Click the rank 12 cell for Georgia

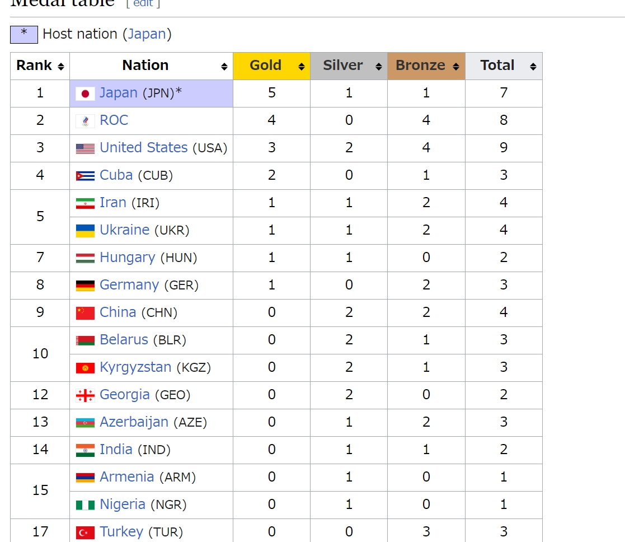tap(40, 395)
